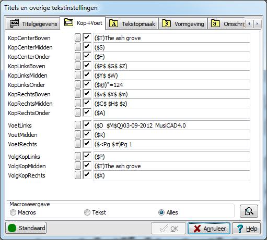Click the VolgKopMidden field '($T)The ash grove'
The width and height of the screenshot is (267, 240).
coord(171,166)
